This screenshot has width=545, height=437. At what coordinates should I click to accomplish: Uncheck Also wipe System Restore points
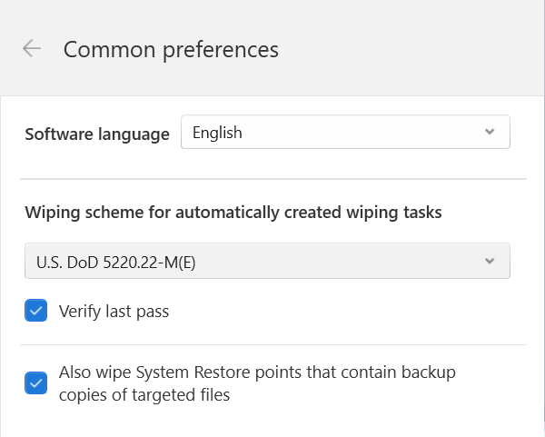pos(35,383)
